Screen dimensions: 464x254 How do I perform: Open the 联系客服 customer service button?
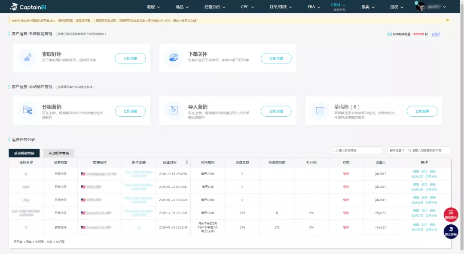pos(451,232)
